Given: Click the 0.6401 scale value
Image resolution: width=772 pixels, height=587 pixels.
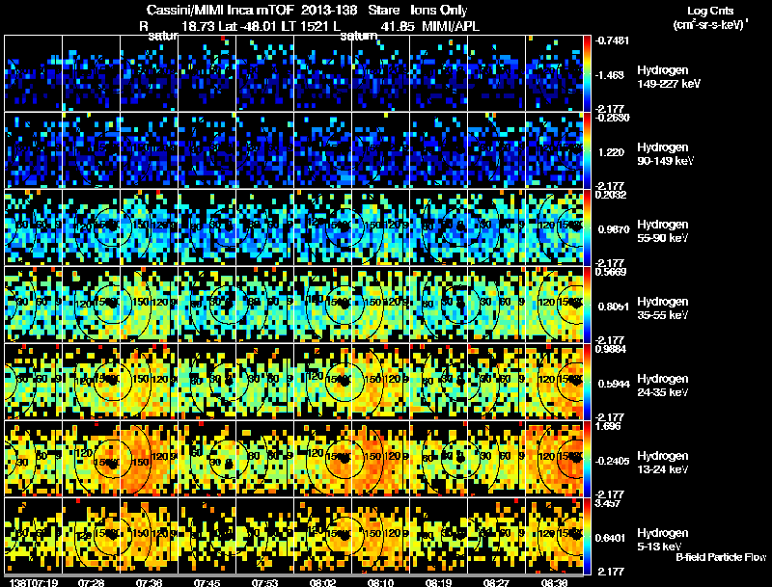Looking at the screenshot, I should coord(613,539).
